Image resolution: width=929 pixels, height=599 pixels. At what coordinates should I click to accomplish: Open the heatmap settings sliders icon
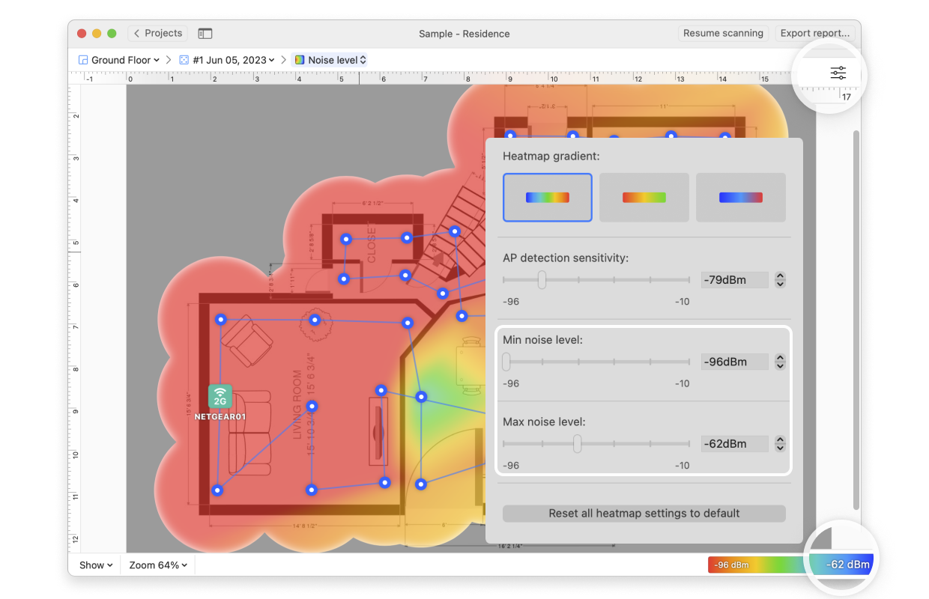[838, 73]
